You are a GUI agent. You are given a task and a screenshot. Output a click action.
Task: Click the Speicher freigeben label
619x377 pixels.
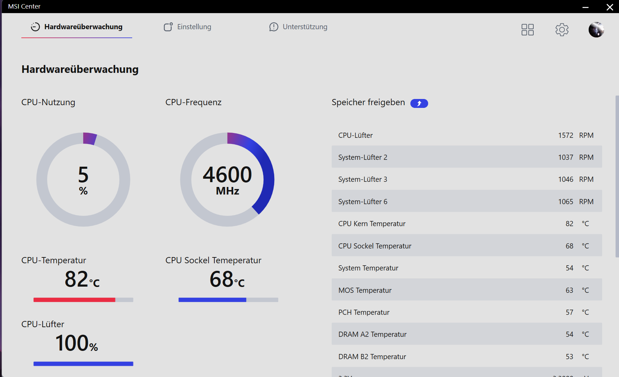click(x=368, y=102)
